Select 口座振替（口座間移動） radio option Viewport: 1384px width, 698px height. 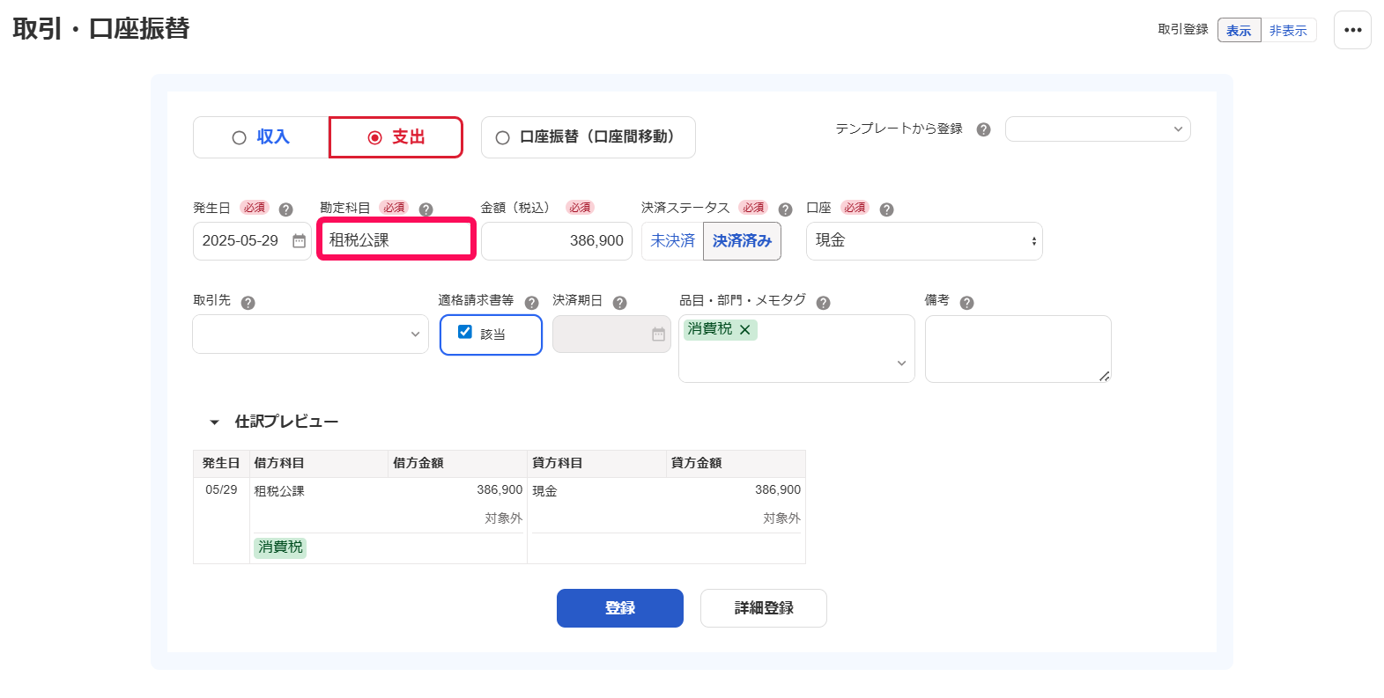tap(588, 137)
